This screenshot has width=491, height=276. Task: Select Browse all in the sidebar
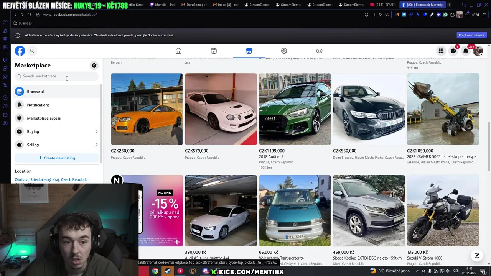(x=57, y=92)
